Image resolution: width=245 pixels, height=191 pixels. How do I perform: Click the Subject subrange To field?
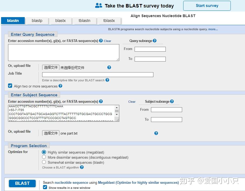(167, 120)
